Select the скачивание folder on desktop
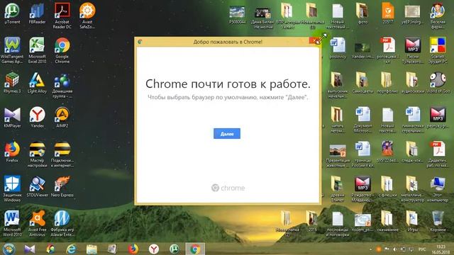The image size is (454, 255). tap(387, 221)
